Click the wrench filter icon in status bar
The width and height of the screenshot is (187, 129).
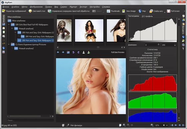pos(68,125)
